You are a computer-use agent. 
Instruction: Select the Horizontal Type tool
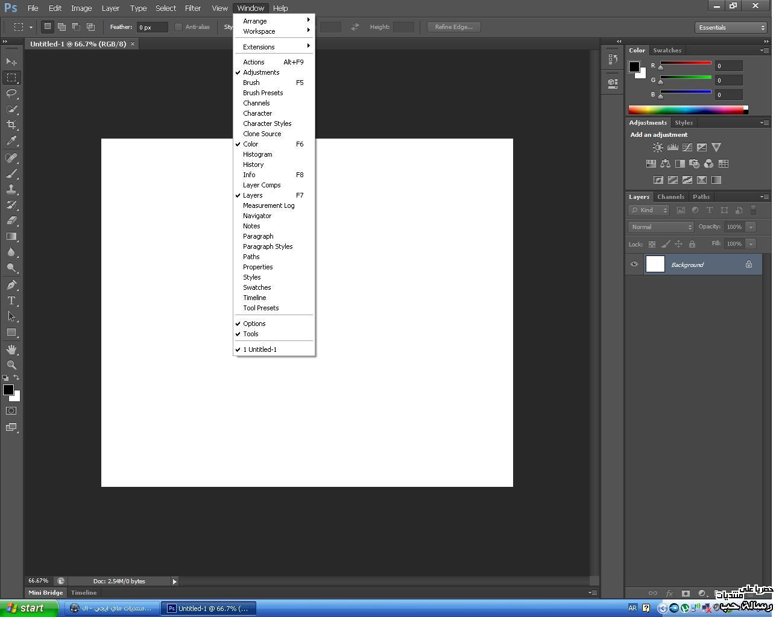pos(11,301)
